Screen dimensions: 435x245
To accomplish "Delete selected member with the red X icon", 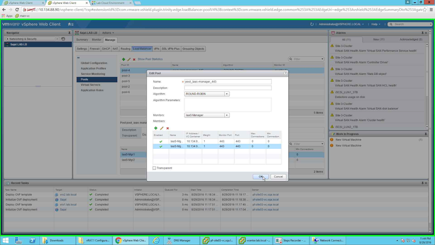I will [x=167, y=128].
